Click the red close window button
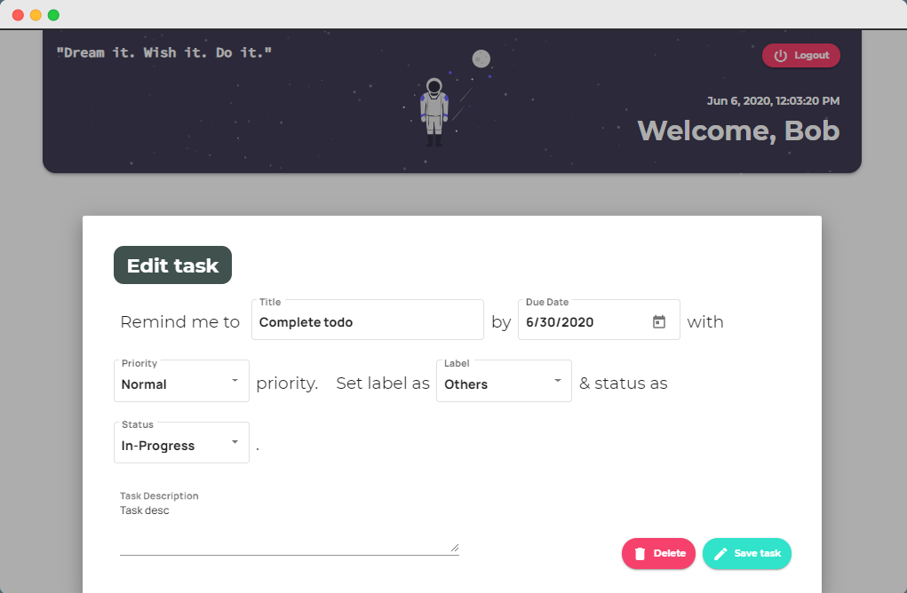The width and height of the screenshot is (907, 593). coord(18,15)
